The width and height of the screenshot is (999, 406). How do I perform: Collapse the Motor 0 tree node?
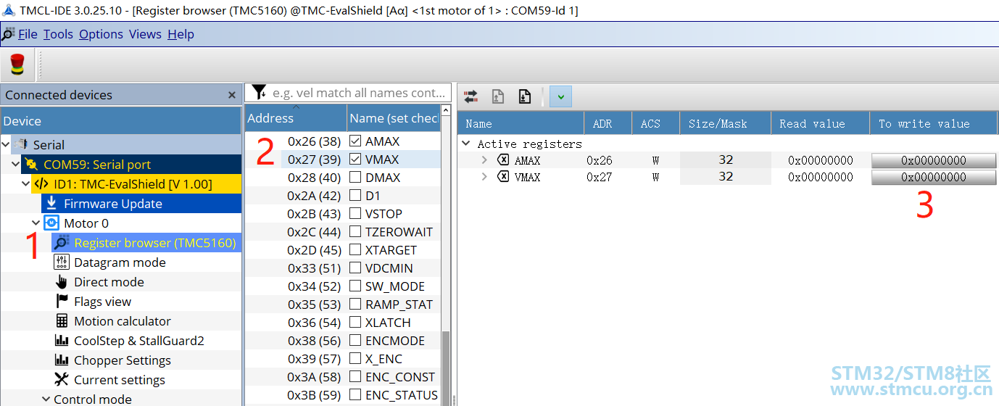point(36,223)
